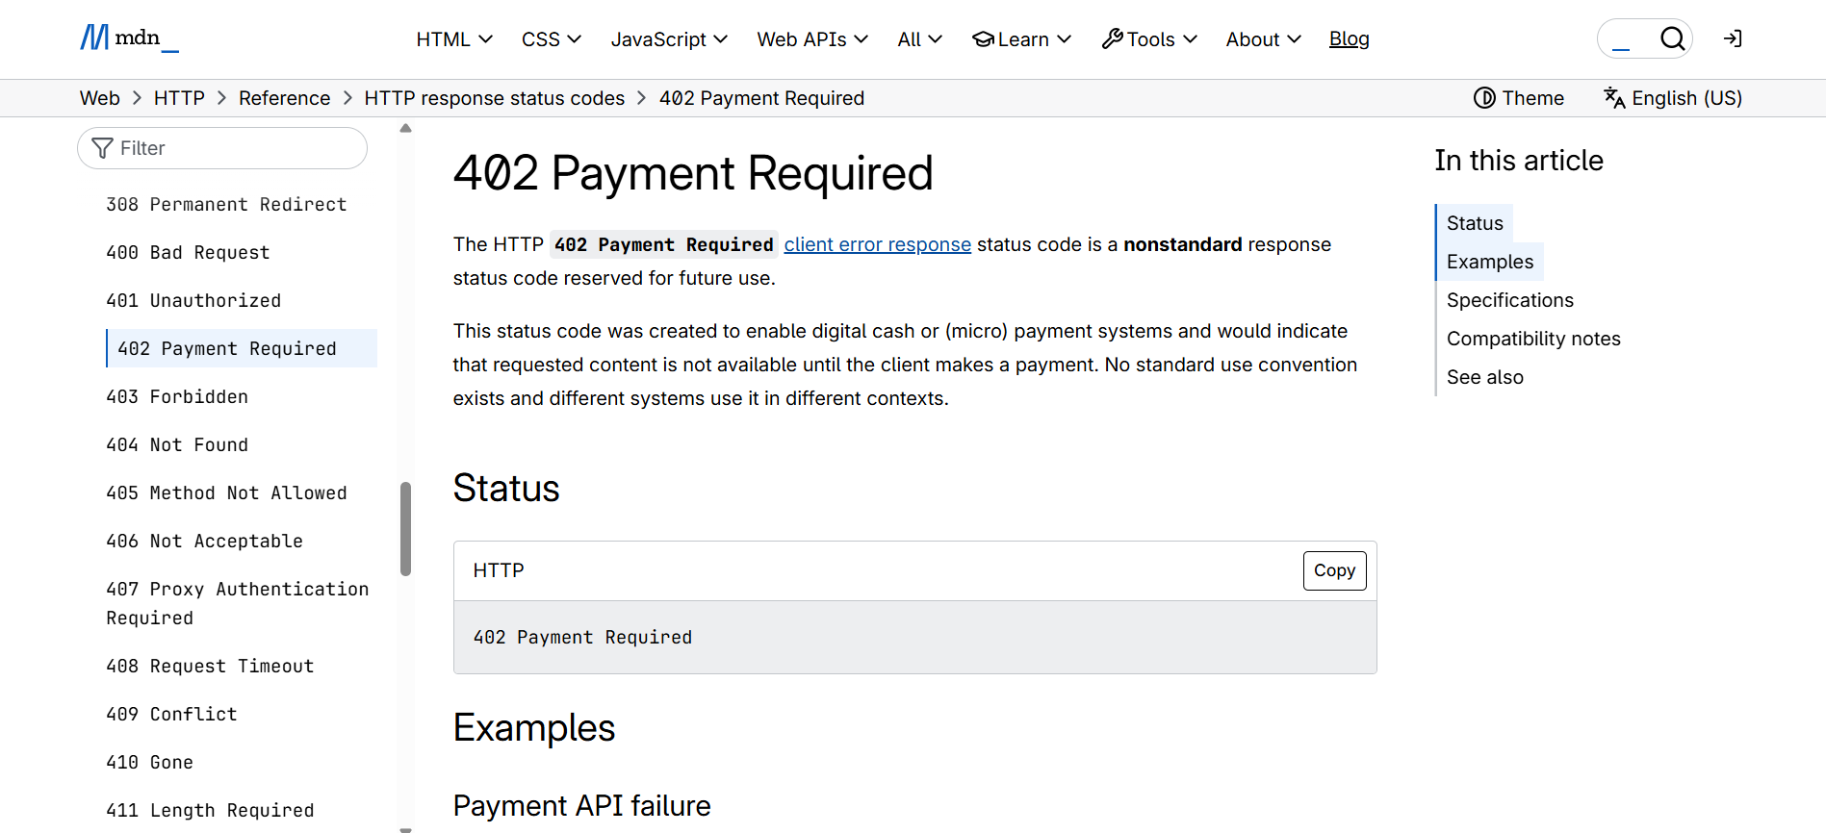The width and height of the screenshot is (1826, 833).
Task: Jump to Status in article outline
Action: (x=1475, y=223)
